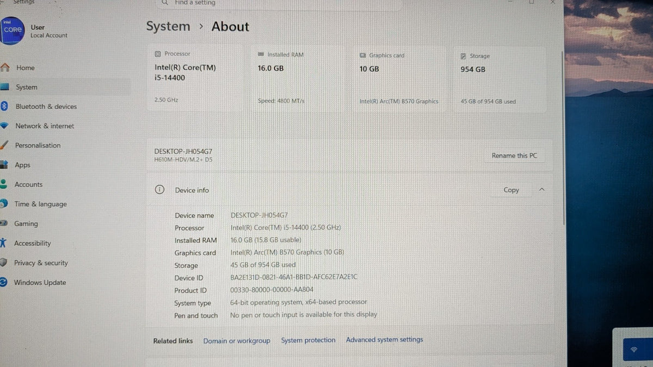
Task: Open Apps settings in the sidebar
Action: 22,165
